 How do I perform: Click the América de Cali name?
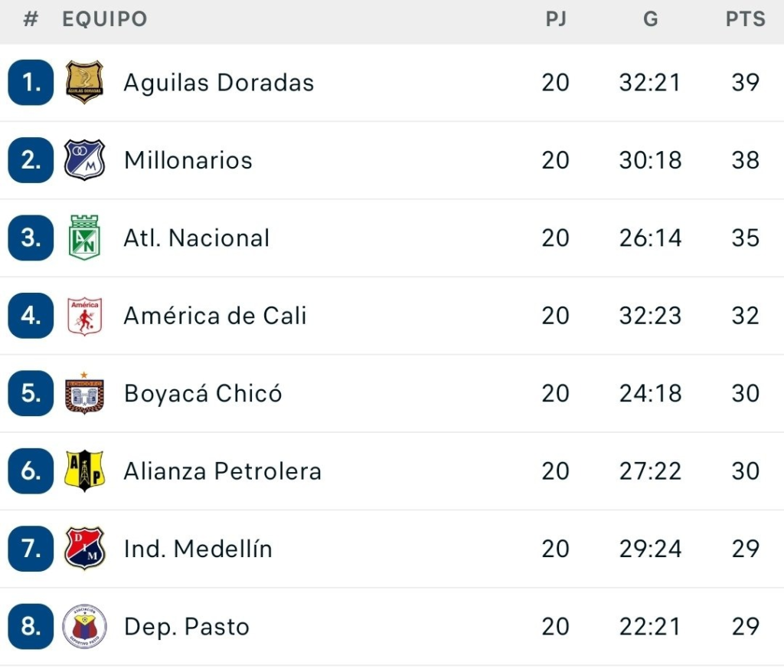pyautogui.click(x=215, y=316)
